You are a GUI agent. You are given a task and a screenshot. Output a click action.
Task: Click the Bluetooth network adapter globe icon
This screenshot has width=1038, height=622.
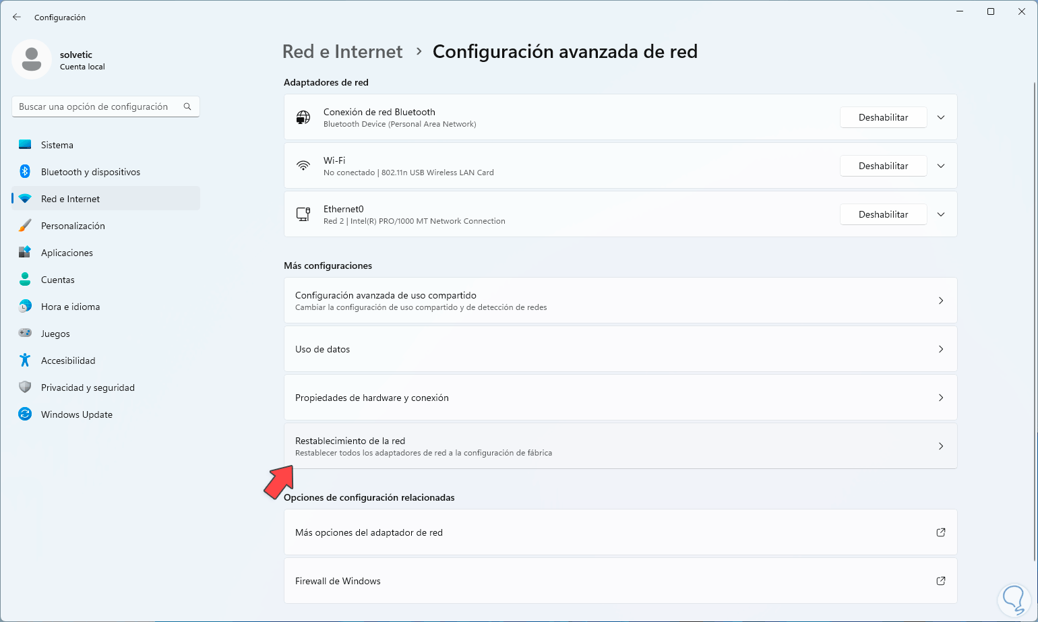303,117
